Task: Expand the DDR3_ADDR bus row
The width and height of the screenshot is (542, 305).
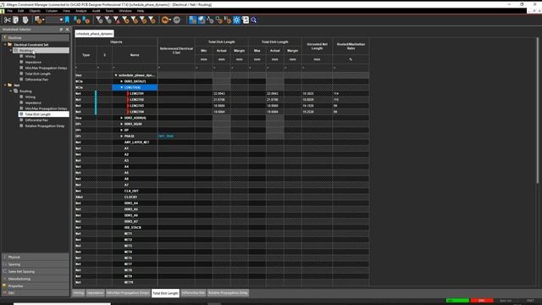Action: (x=121, y=118)
